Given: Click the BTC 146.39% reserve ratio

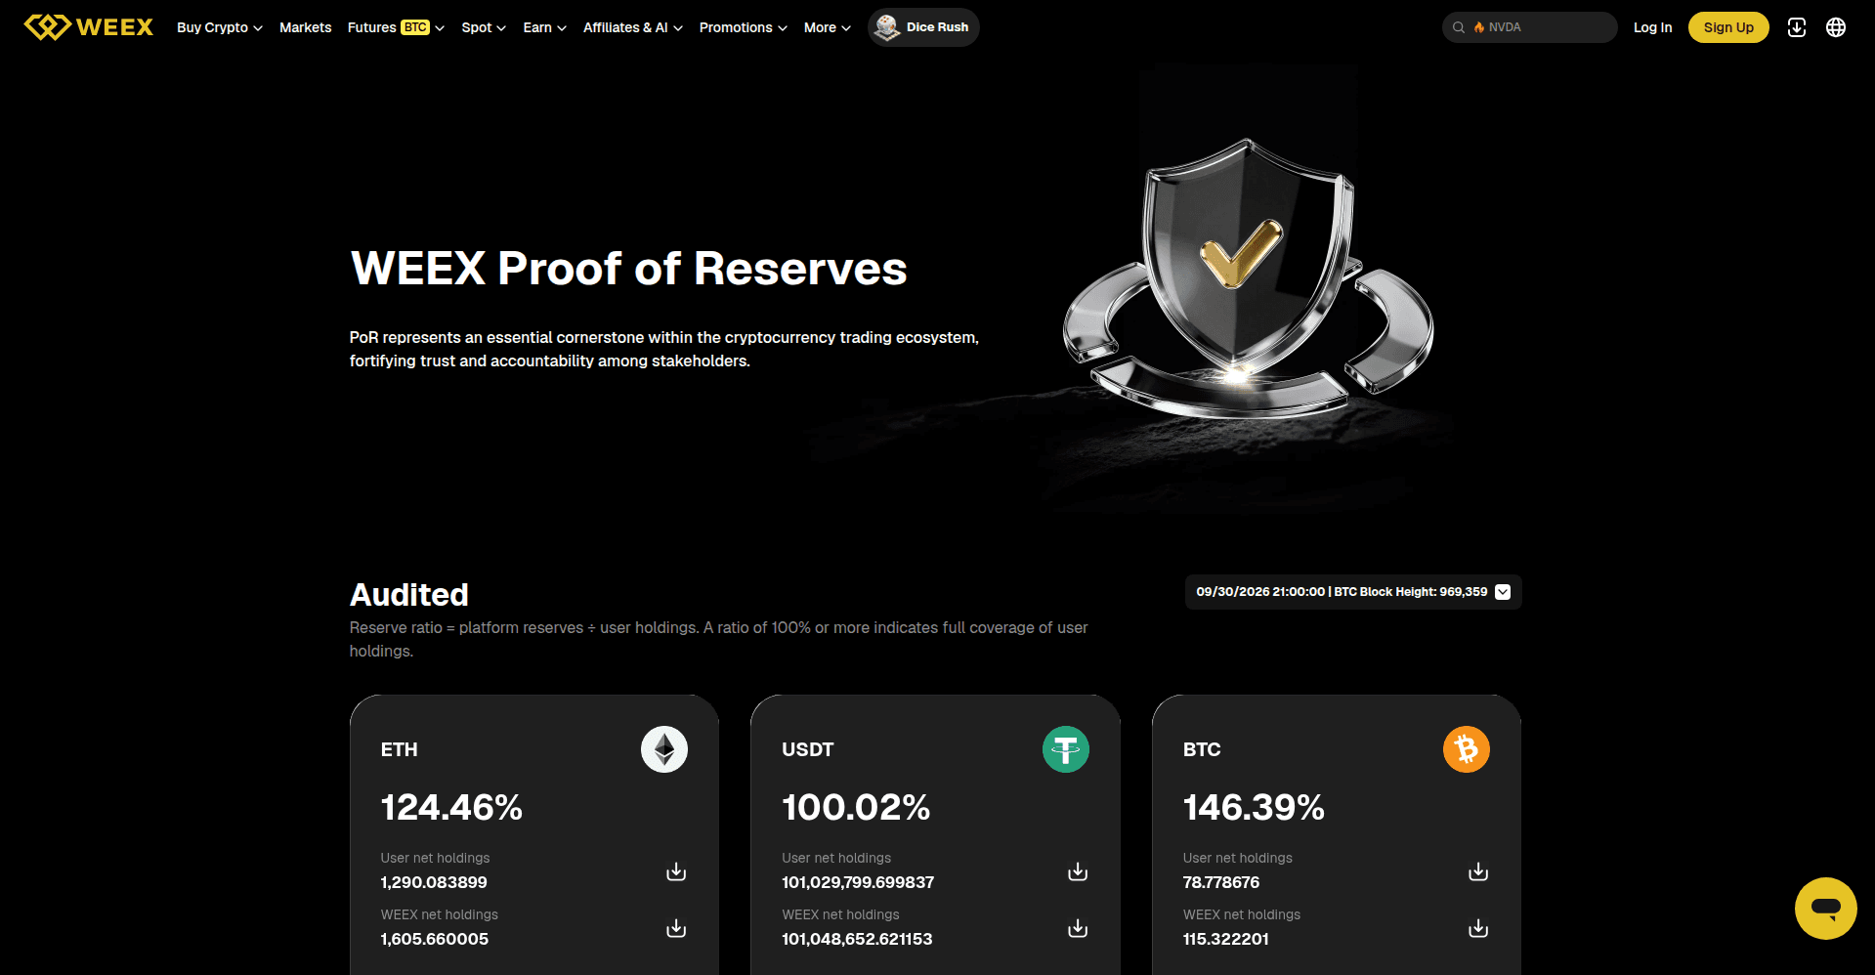Looking at the screenshot, I should click(x=1254, y=808).
